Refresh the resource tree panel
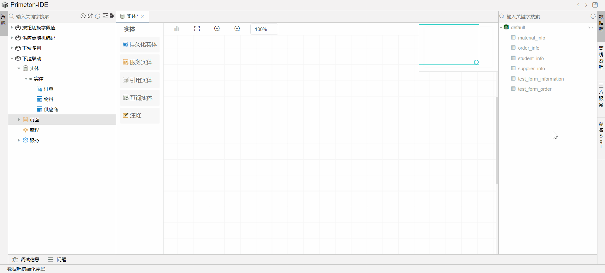This screenshot has height=273, width=605. (x=98, y=16)
